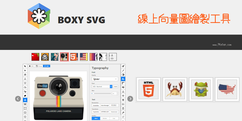This screenshot has width=242, height=121.
Task: Open the highlighted Polaroid camera thumbnail
Action: tap(64, 57)
